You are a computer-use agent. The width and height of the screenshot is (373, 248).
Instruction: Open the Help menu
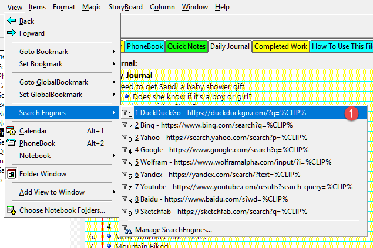coord(222,7)
